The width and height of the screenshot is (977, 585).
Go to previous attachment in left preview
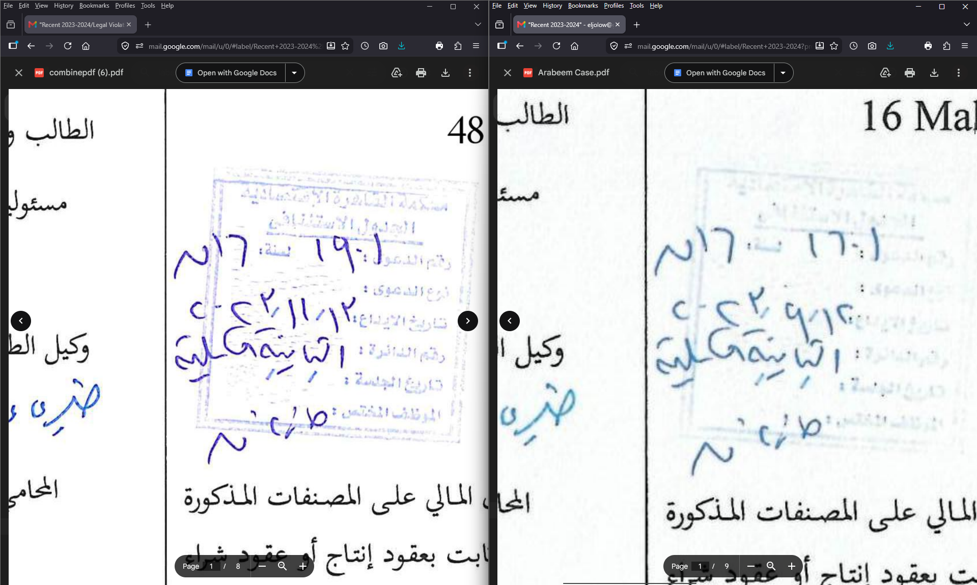(21, 321)
